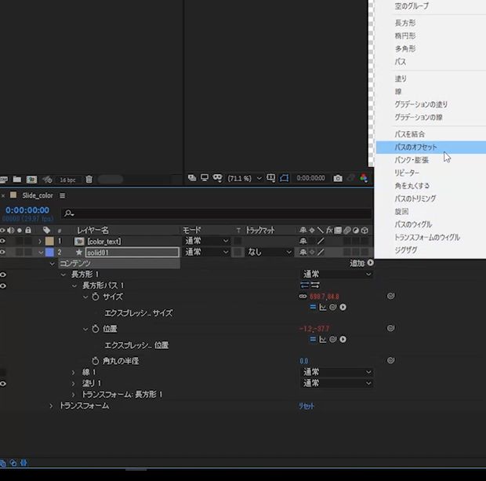486x481 pixels.
Task: Click the size stopwatch for サイズ
Action: [x=96, y=297]
